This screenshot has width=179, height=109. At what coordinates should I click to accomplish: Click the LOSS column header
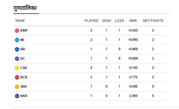click(120, 20)
